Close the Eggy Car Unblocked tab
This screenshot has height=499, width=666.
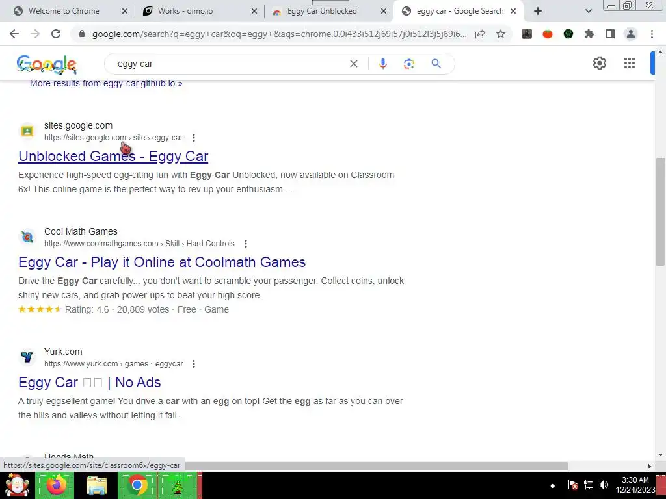pyautogui.click(x=384, y=12)
